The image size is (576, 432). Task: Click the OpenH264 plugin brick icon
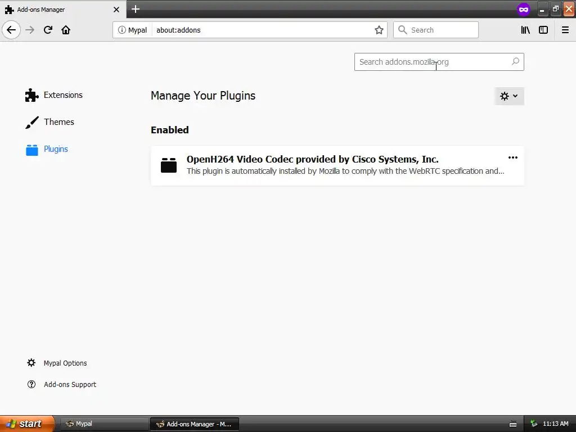[169, 165]
